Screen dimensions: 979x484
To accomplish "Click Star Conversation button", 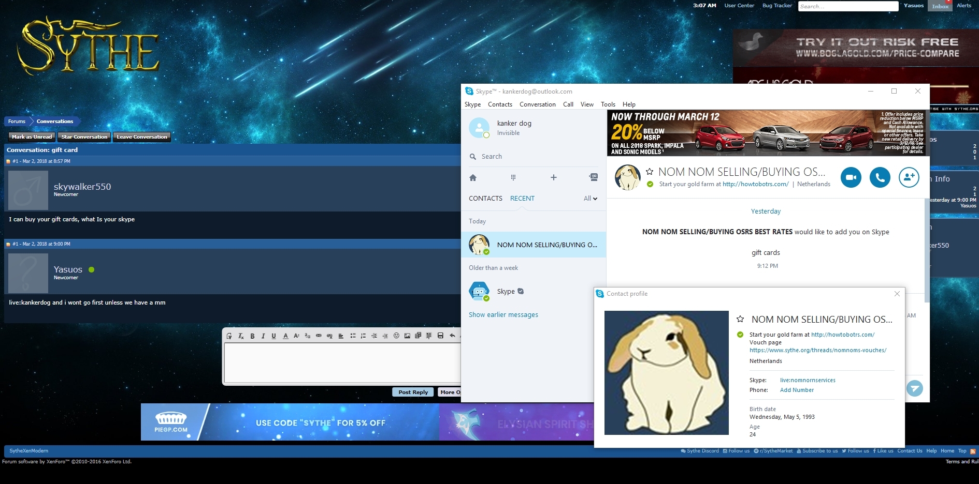I will (x=84, y=137).
